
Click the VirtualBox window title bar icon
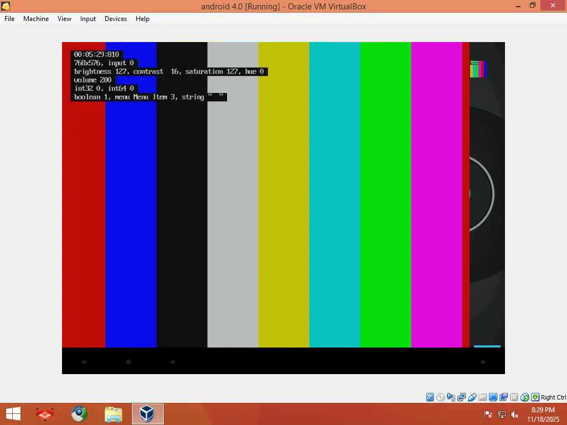pyautogui.click(x=6, y=6)
